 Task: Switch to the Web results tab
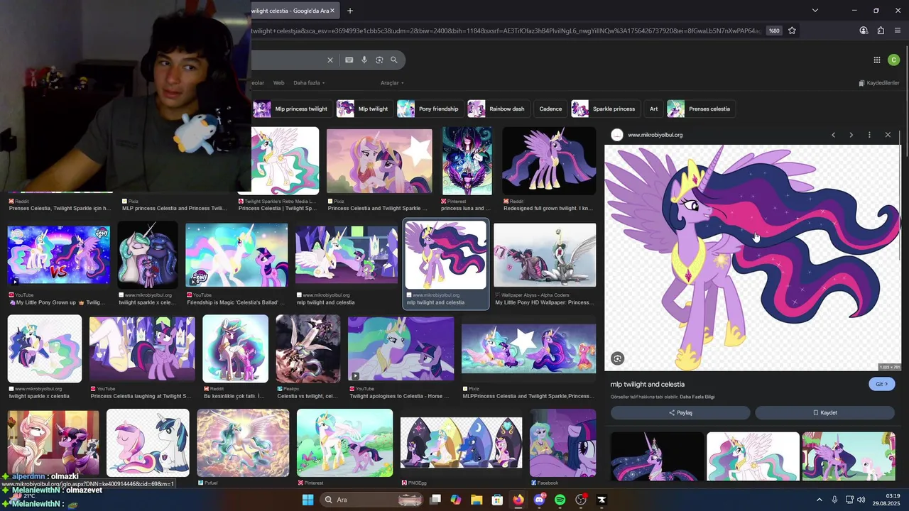pos(278,83)
